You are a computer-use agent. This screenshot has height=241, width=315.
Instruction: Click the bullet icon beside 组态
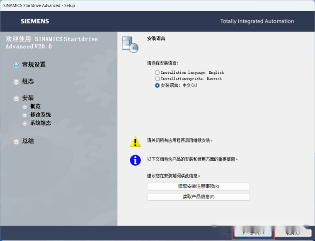click(x=17, y=82)
